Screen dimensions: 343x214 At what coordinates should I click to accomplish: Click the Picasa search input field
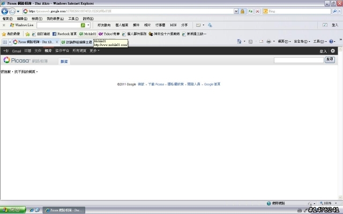pyautogui.click(x=299, y=60)
